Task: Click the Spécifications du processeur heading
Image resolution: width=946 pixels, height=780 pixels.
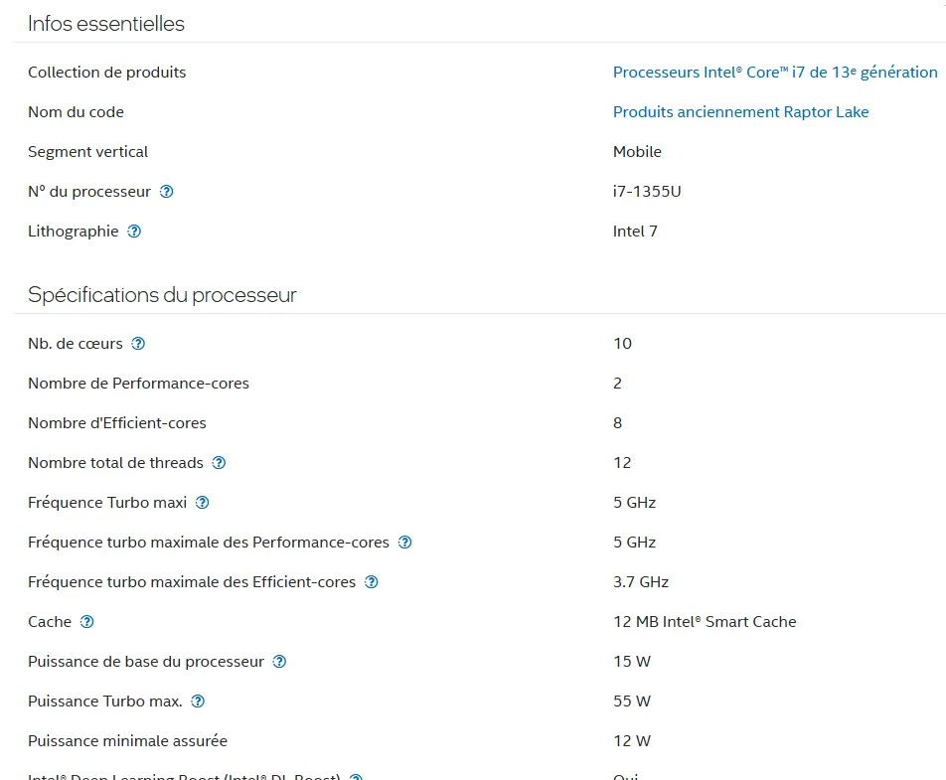Action: point(162,295)
